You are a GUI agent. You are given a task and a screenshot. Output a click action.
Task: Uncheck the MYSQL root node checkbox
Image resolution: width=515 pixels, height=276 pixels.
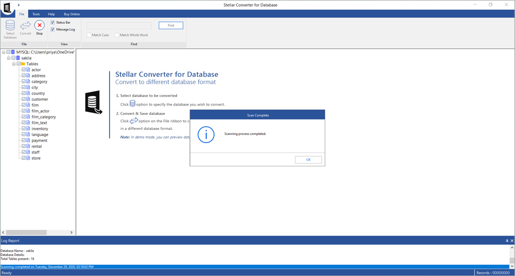click(9, 52)
